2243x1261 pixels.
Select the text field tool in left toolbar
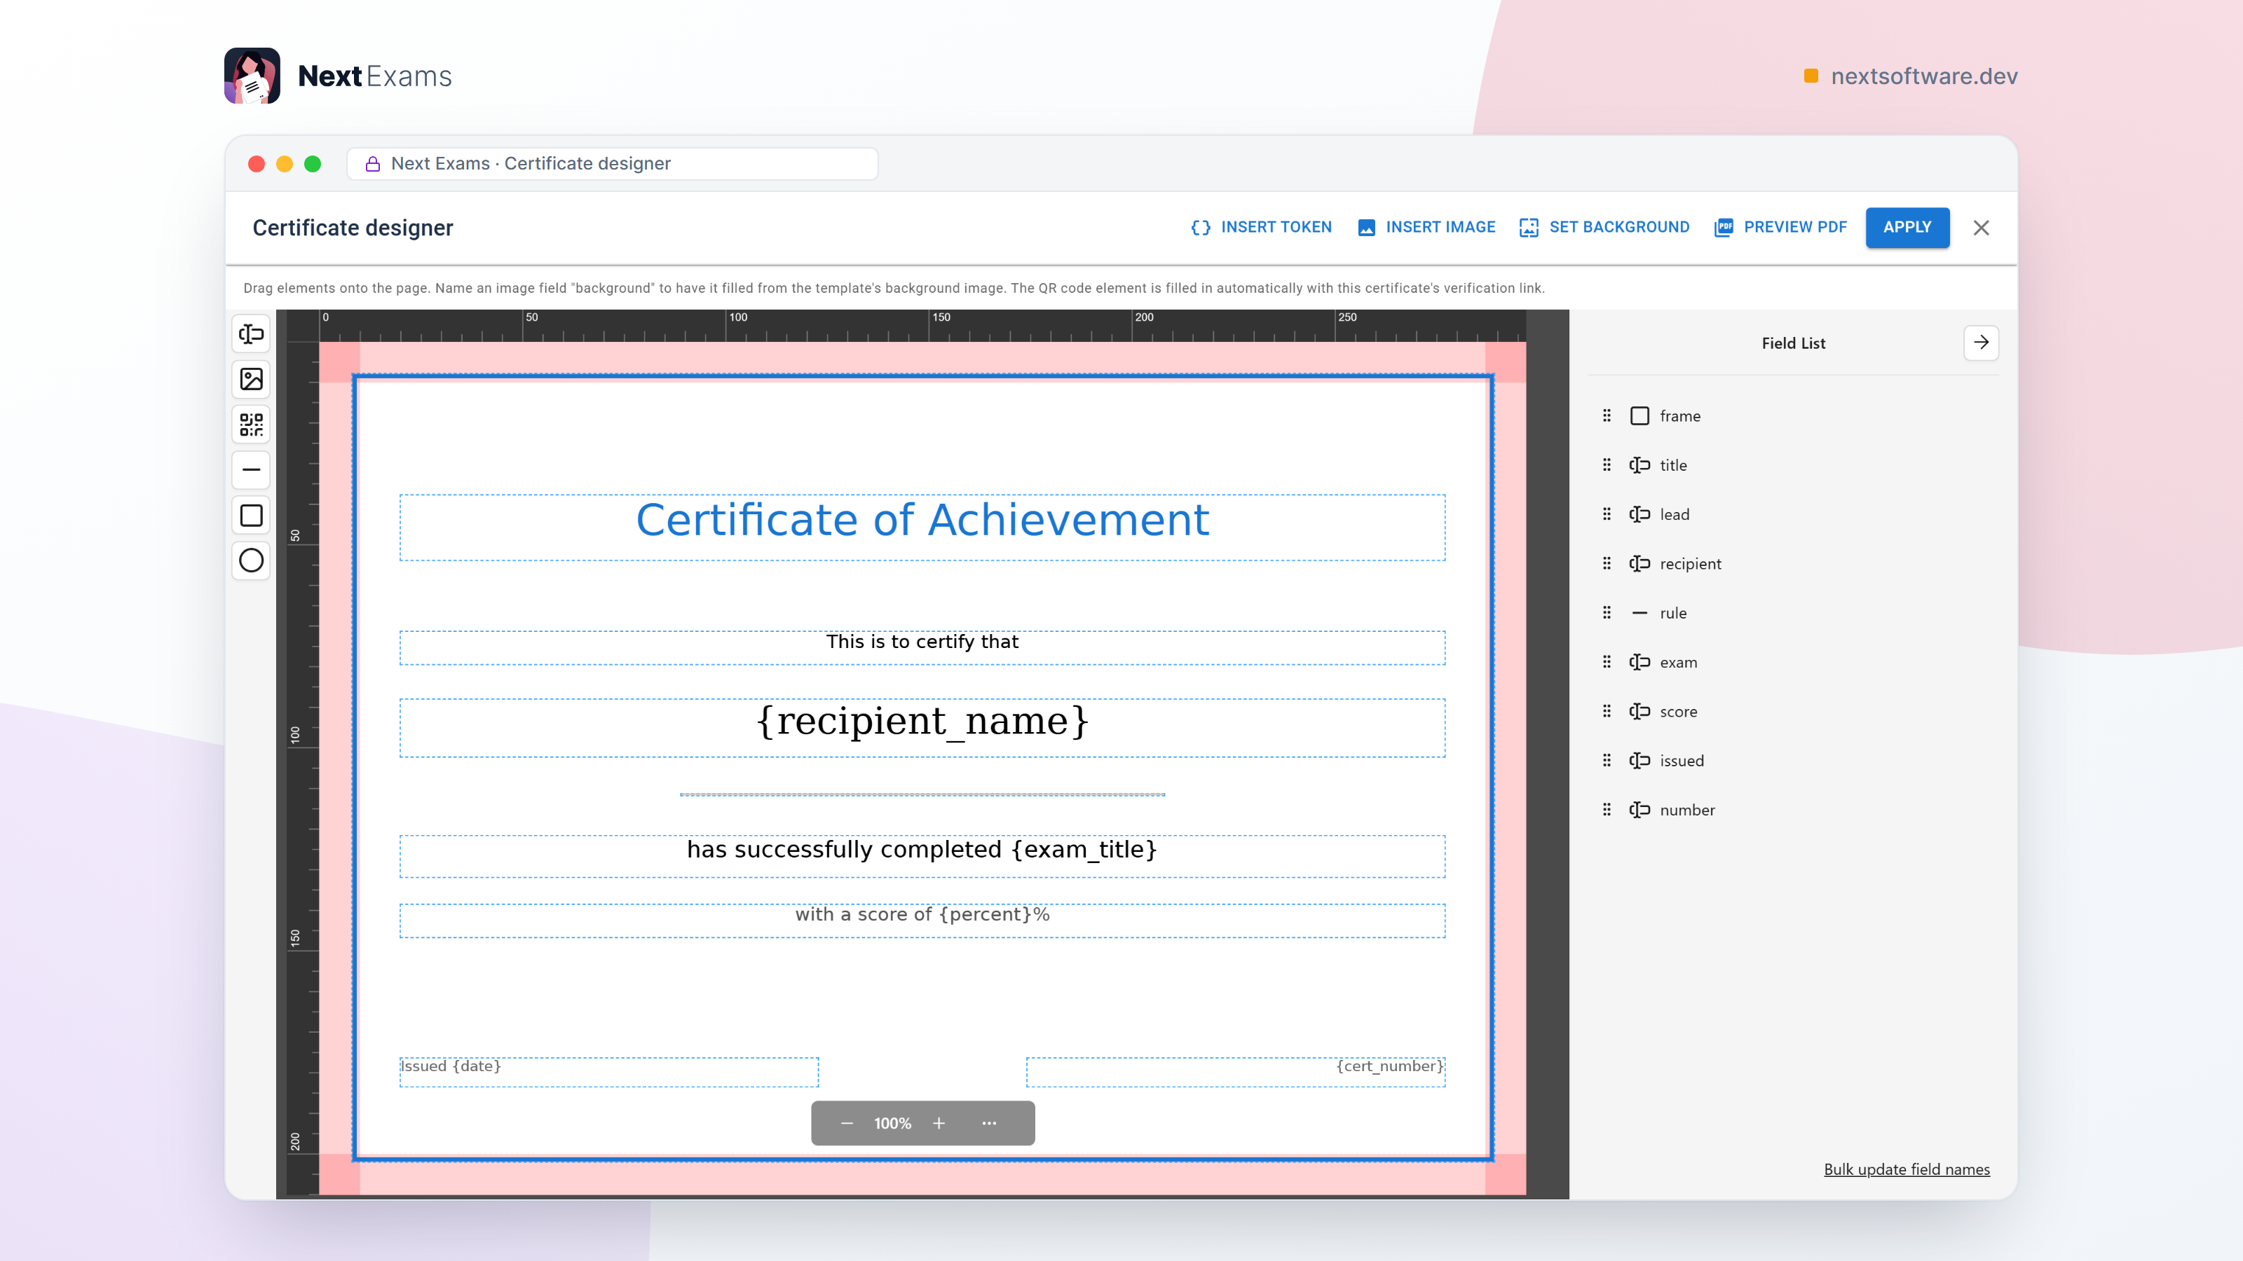[x=251, y=334]
